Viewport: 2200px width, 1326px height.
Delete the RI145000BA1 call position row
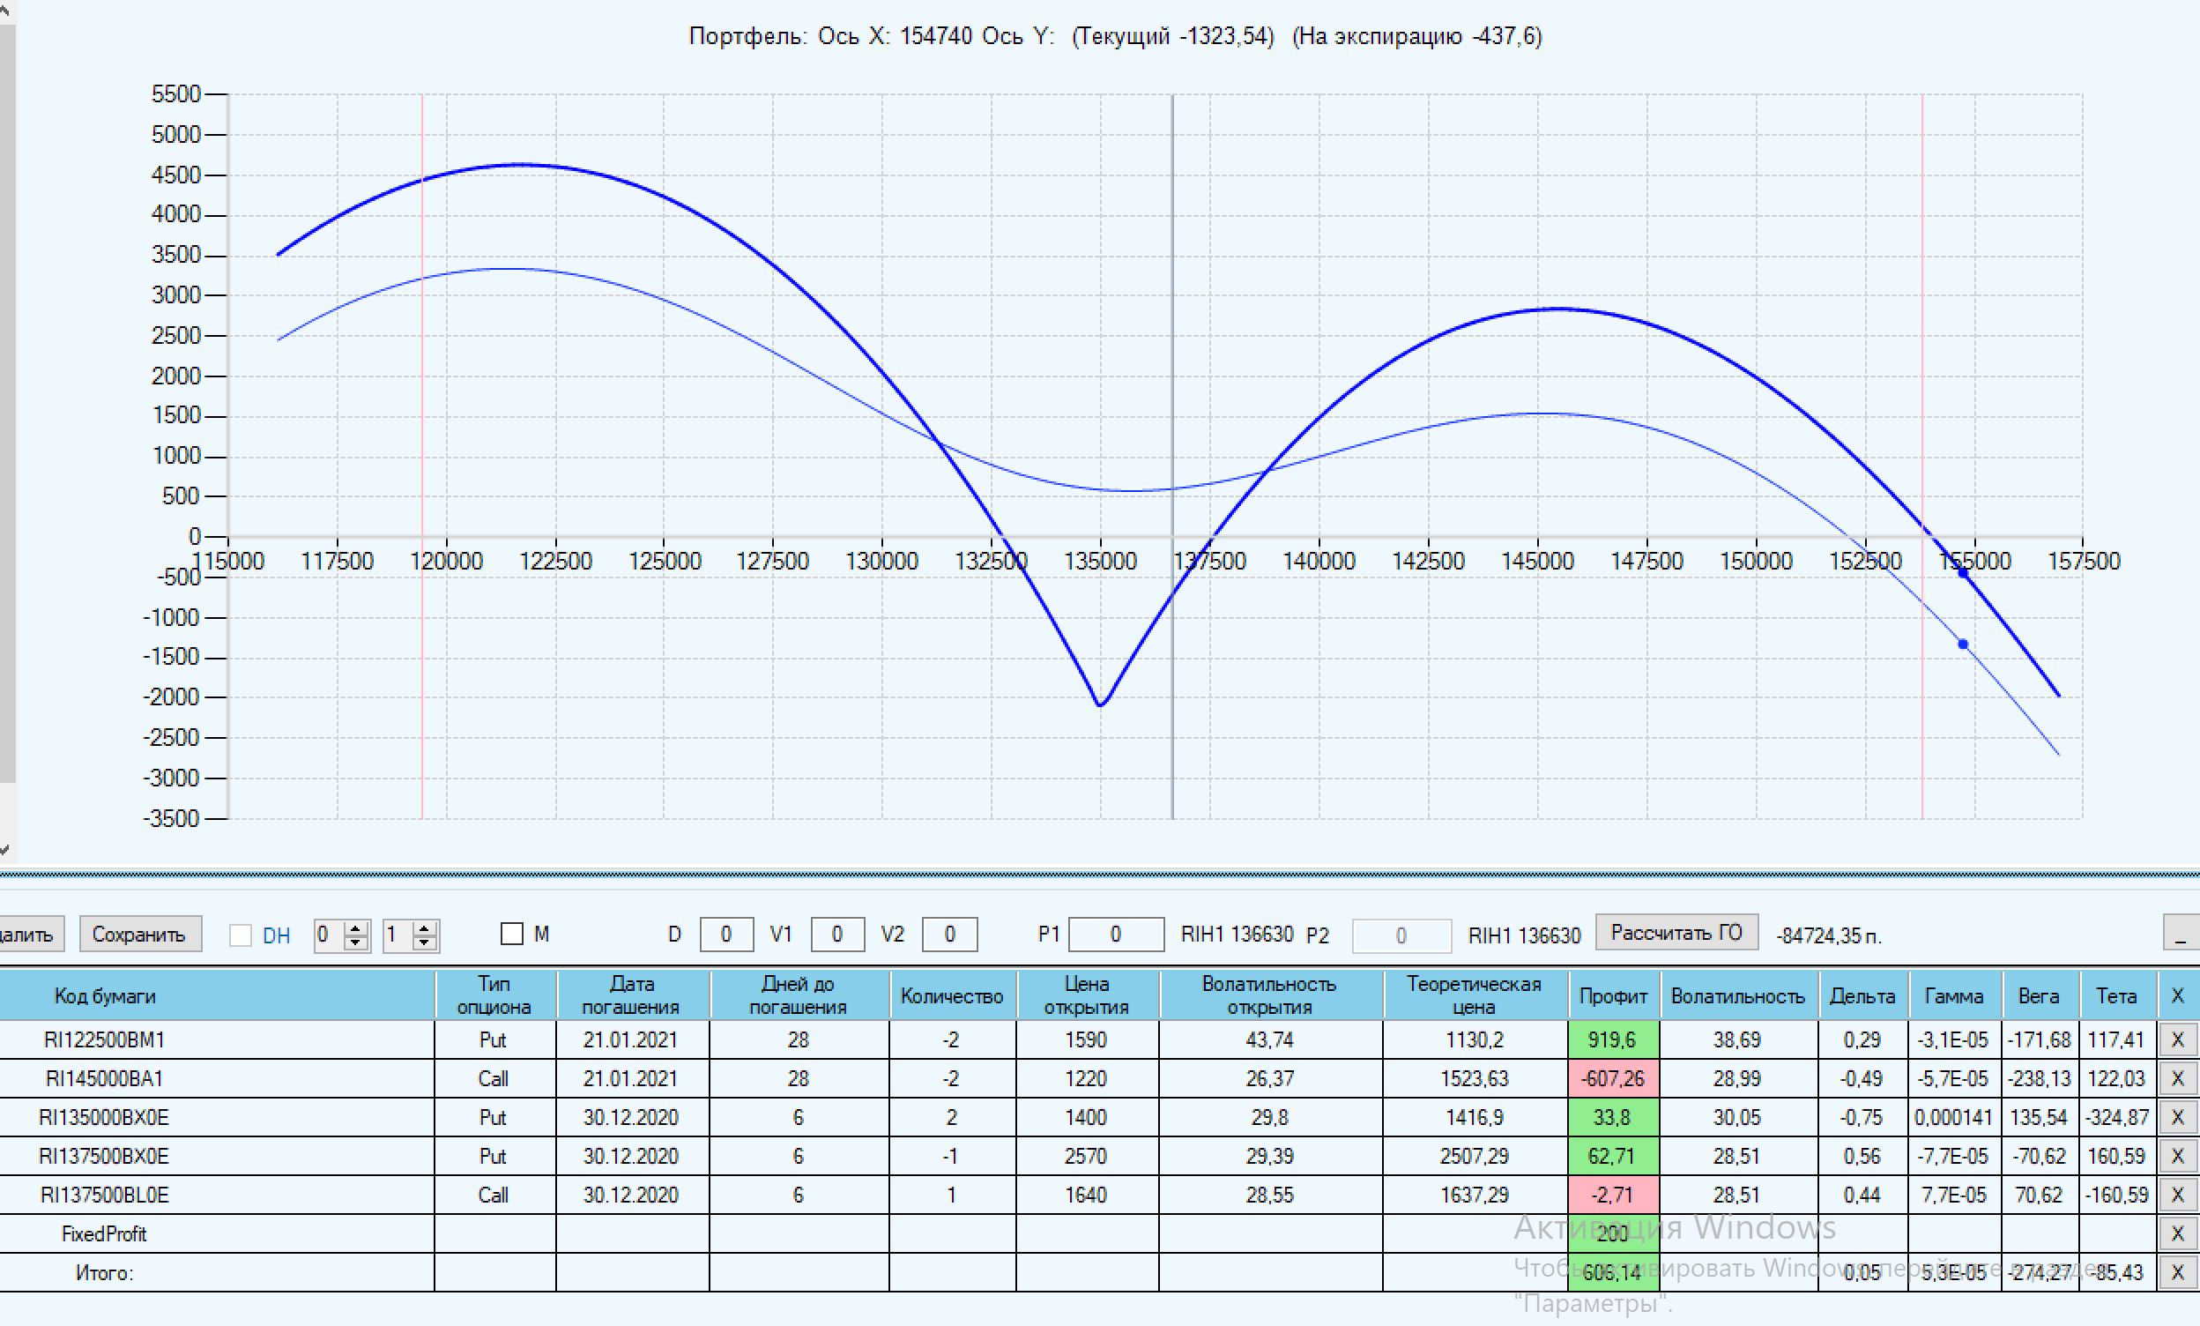[x=2177, y=1078]
